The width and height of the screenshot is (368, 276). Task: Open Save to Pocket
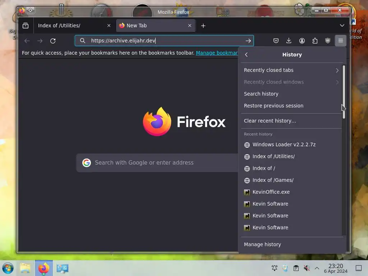(x=276, y=41)
